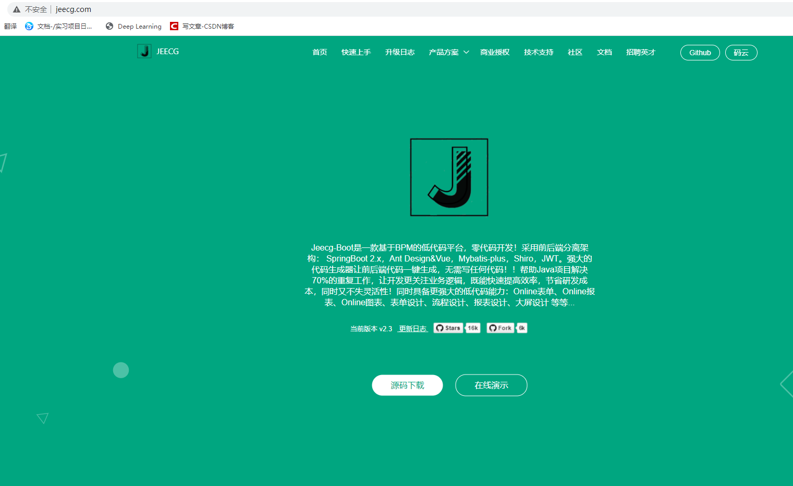The height and width of the screenshot is (486, 793).
Task: Click the 源码下载 button
Action: (407, 385)
